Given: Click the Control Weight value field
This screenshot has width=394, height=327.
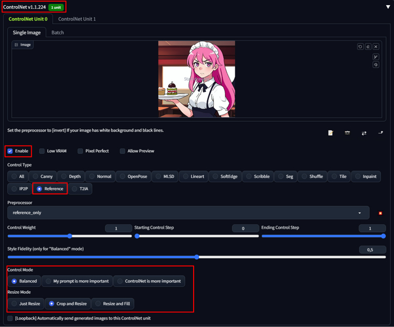Looking at the screenshot, I should pos(118,228).
